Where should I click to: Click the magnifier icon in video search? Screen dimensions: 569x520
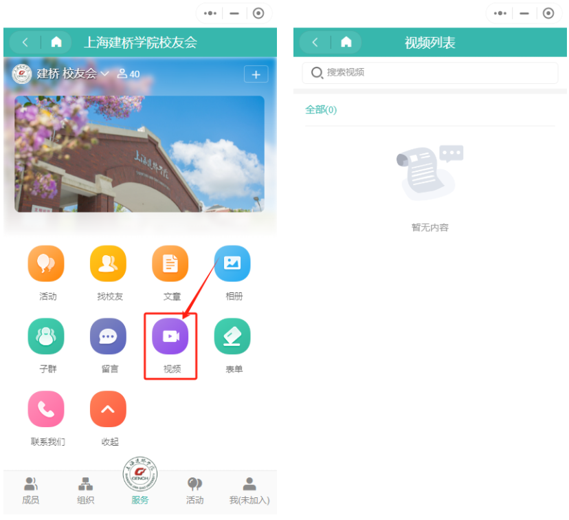click(317, 73)
